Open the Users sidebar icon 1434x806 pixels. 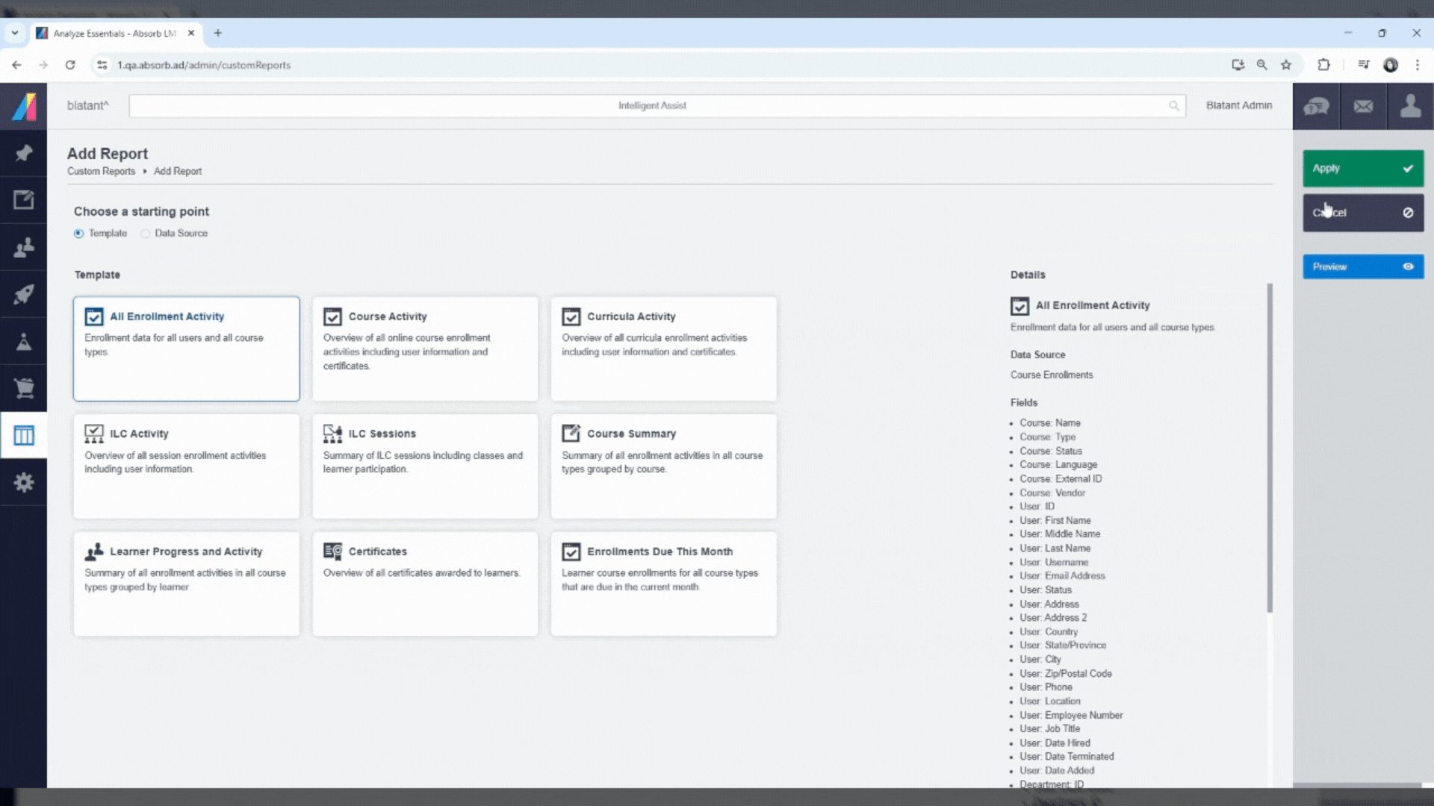pyautogui.click(x=24, y=247)
